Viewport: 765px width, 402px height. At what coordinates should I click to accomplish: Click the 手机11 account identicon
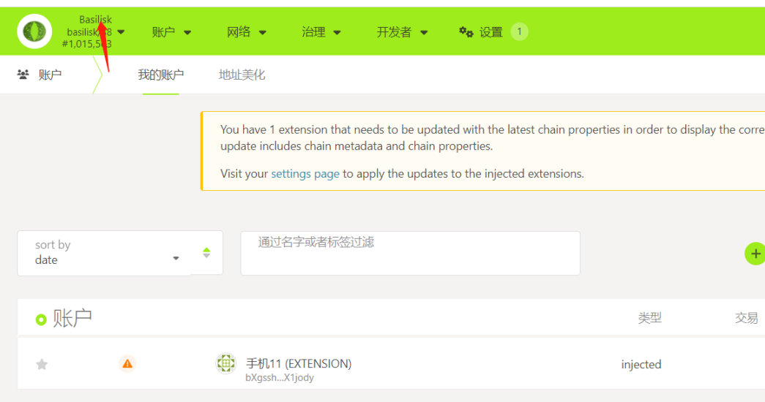[226, 363]
